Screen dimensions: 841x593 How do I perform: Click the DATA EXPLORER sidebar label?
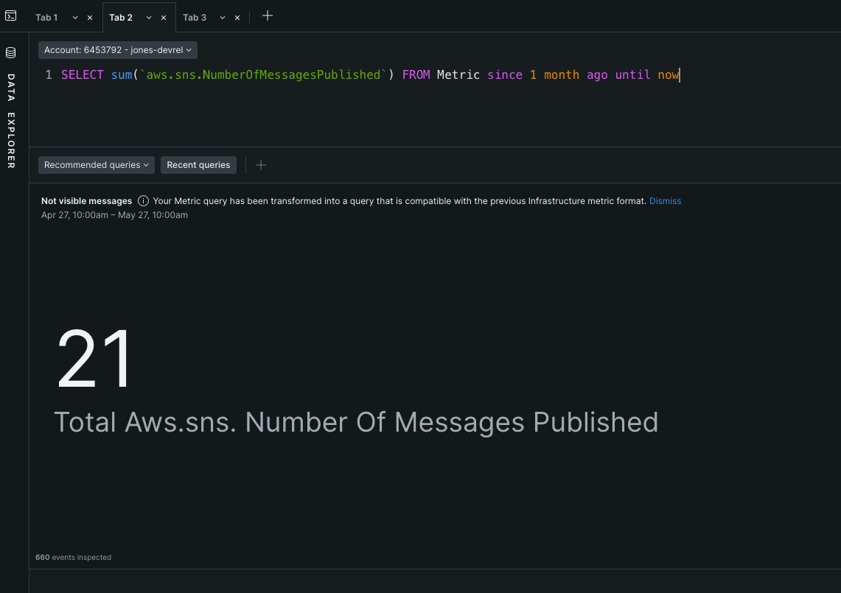click(10, 122)
